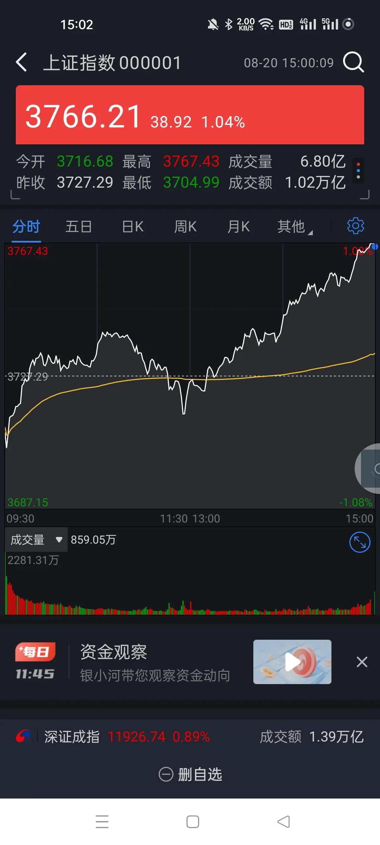Tap the 2281.31万 volume scale label
The height and width of the screenshot is (845, 380).
[33, 560]
